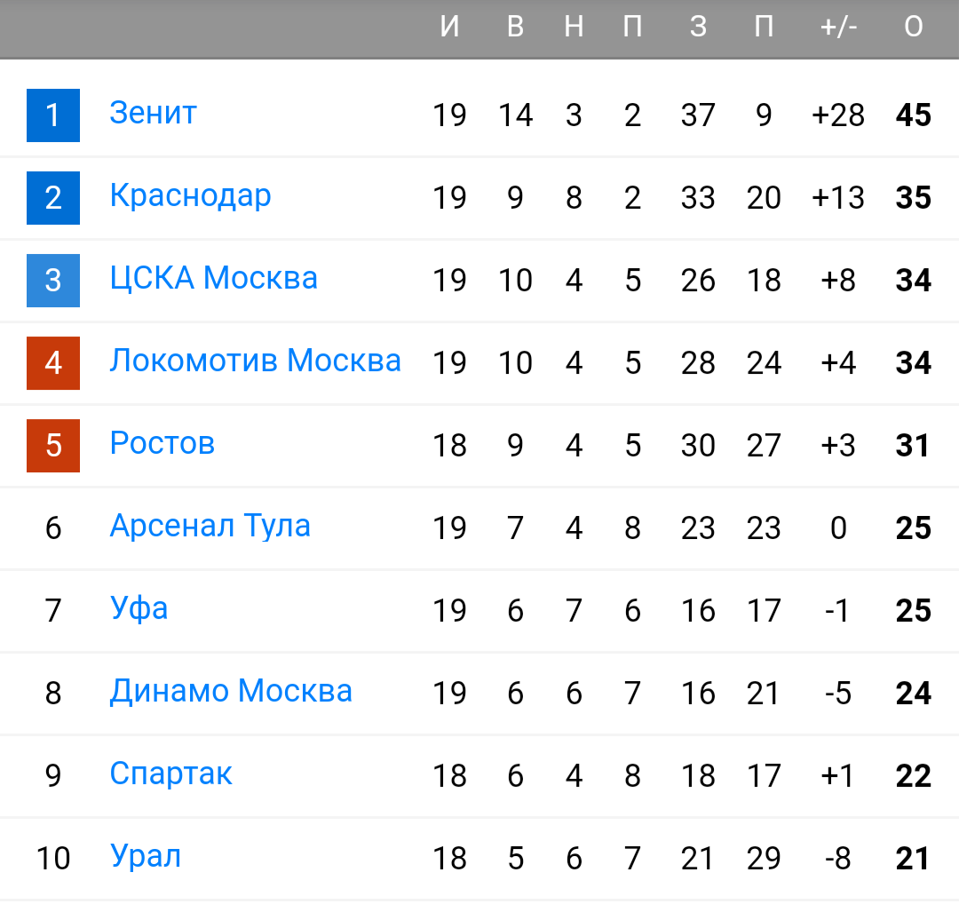This screenshot has width=959, height=904.
Task: Click the light blue badge beside ЦСКА Москва
Action: point(53,278)
